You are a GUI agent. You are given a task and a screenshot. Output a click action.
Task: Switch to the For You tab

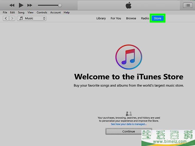(x=116, y=18)
